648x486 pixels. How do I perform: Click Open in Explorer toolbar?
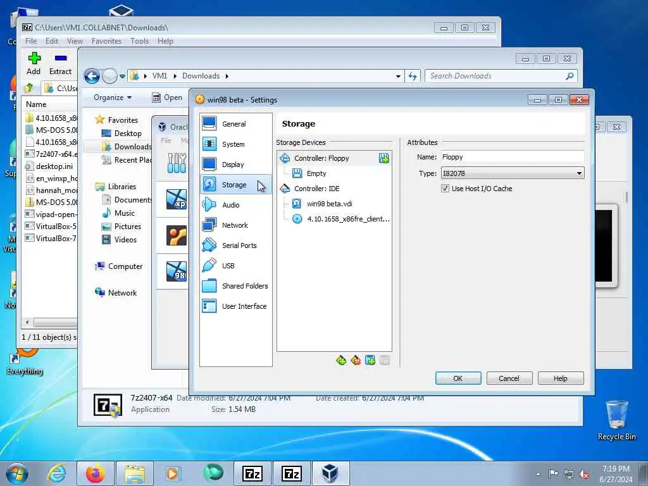pyautogui.click(x=167, y=97)
